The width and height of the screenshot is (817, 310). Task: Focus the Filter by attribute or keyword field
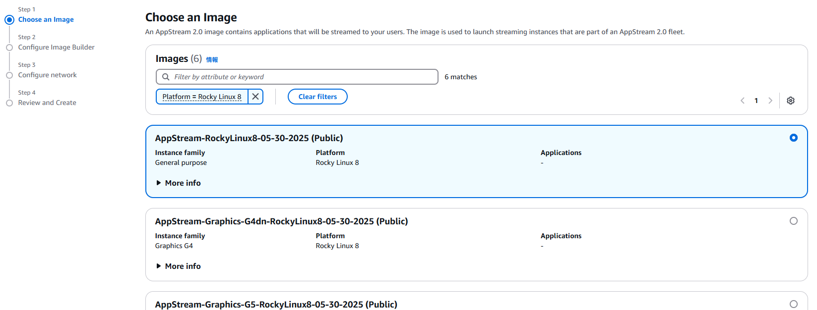pos(297,77)
